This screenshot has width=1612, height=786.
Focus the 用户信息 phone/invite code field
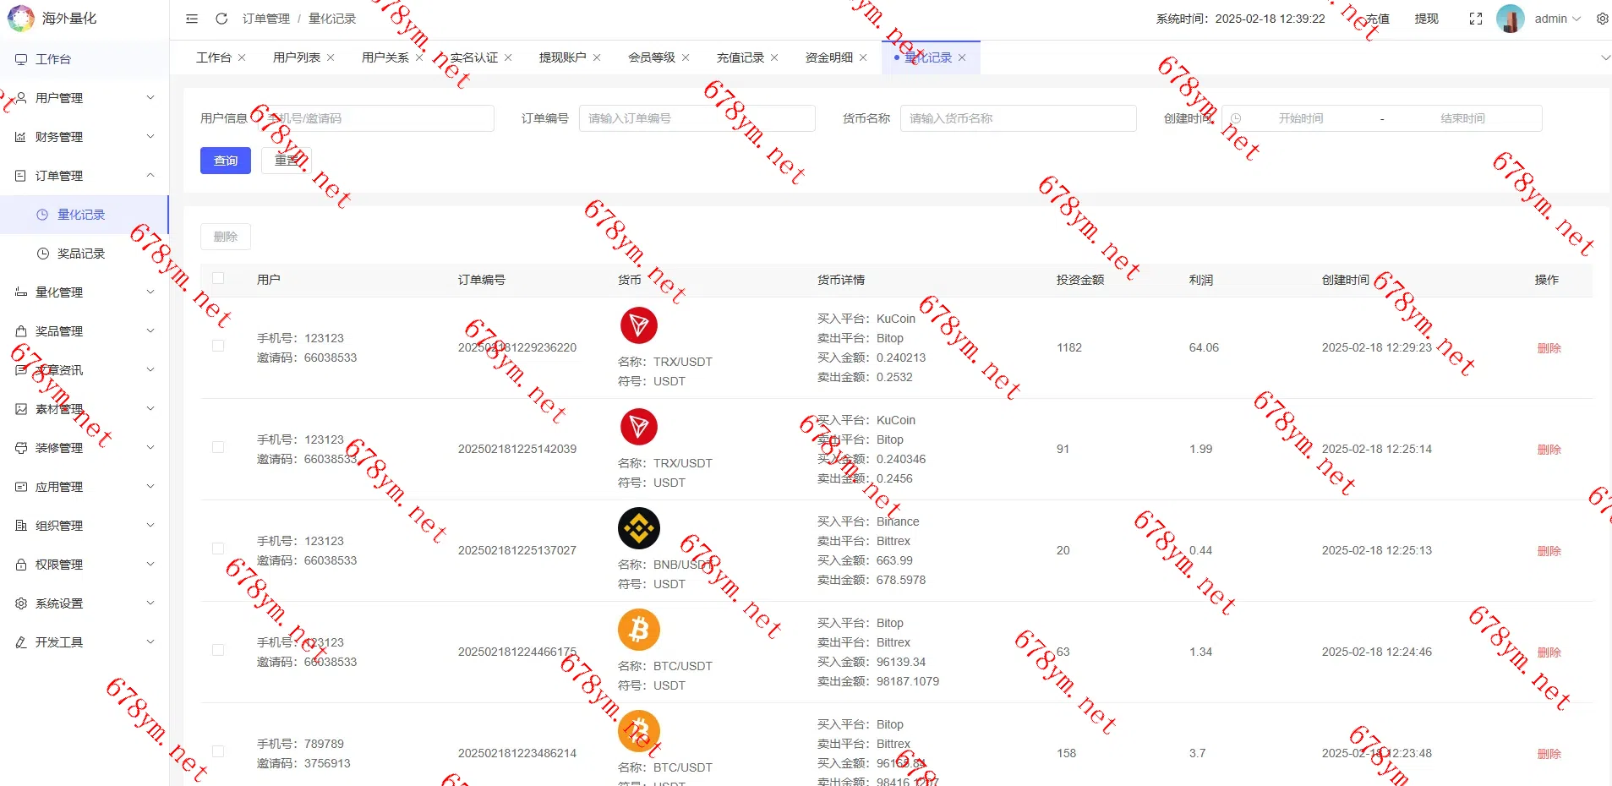click(375, 118)
